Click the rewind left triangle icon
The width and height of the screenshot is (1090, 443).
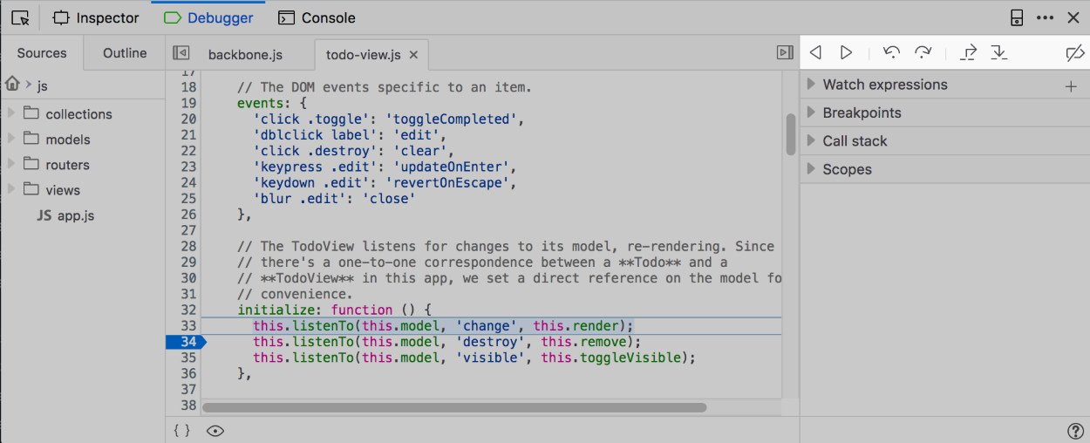815,53
